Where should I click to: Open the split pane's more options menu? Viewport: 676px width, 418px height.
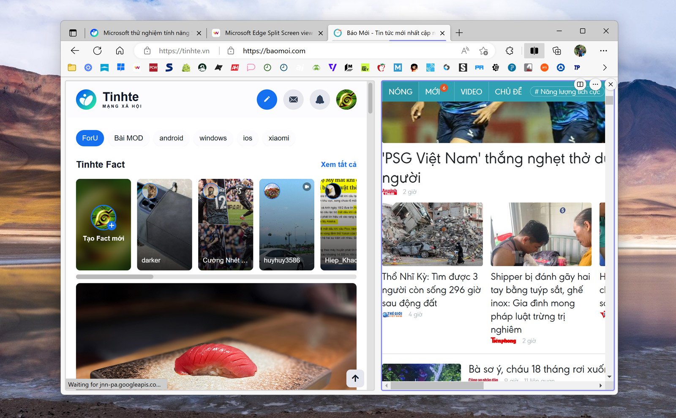point(595,84)
